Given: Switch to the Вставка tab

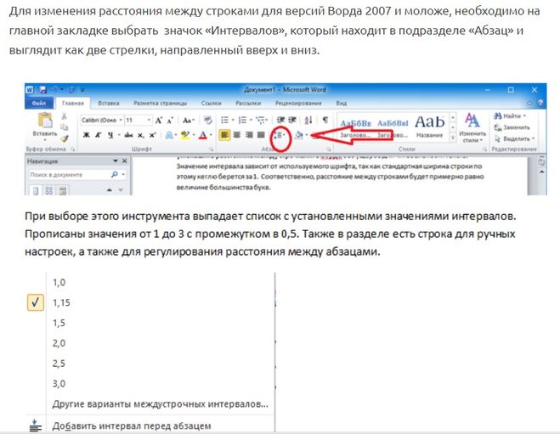Looking at the screenshot, I should pyautogui.click(x=109, y=103).
